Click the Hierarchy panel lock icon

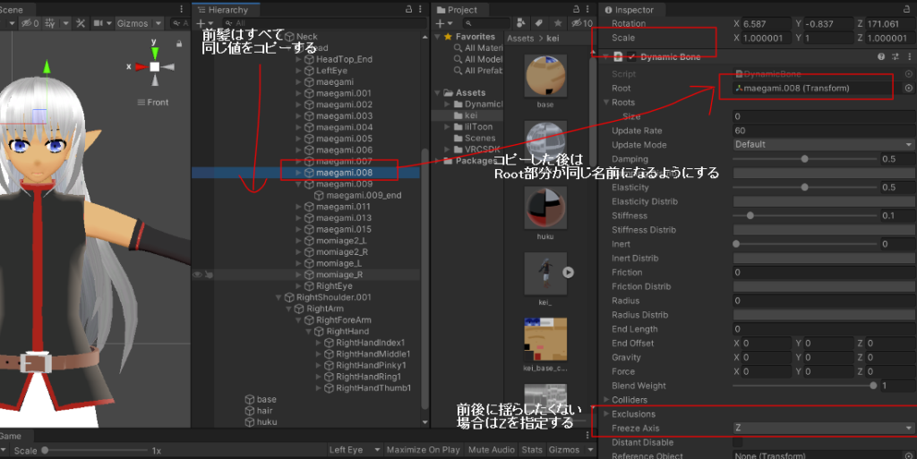coord(408,9)
